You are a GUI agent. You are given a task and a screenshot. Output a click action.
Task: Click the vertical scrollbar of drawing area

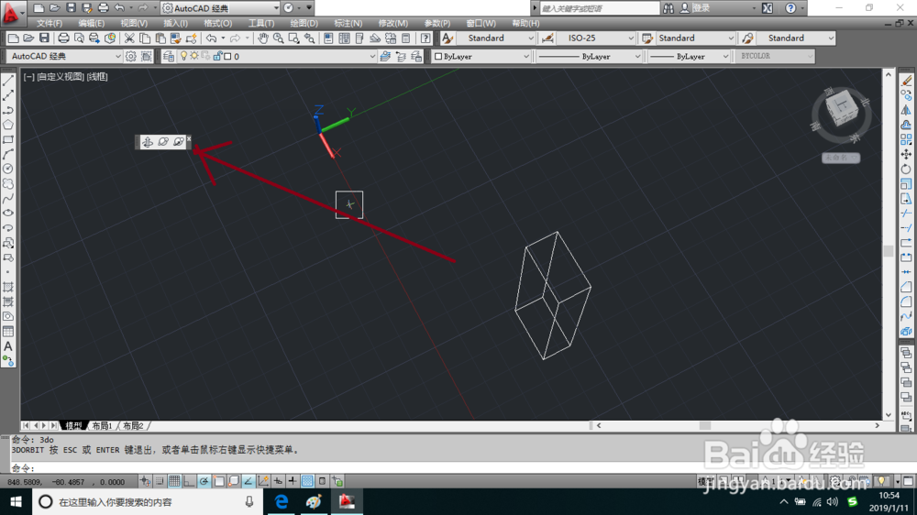coord(889,245)
